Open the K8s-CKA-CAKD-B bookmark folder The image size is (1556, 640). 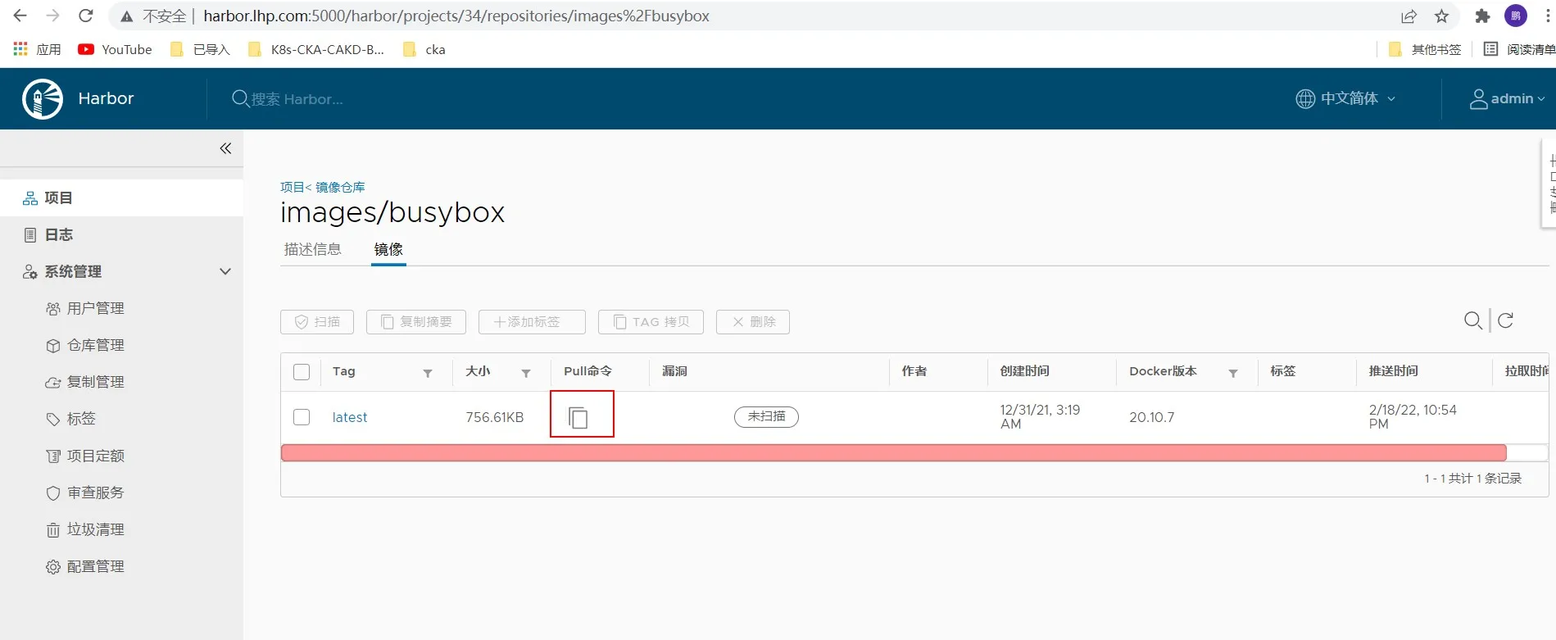click(316, 49)
